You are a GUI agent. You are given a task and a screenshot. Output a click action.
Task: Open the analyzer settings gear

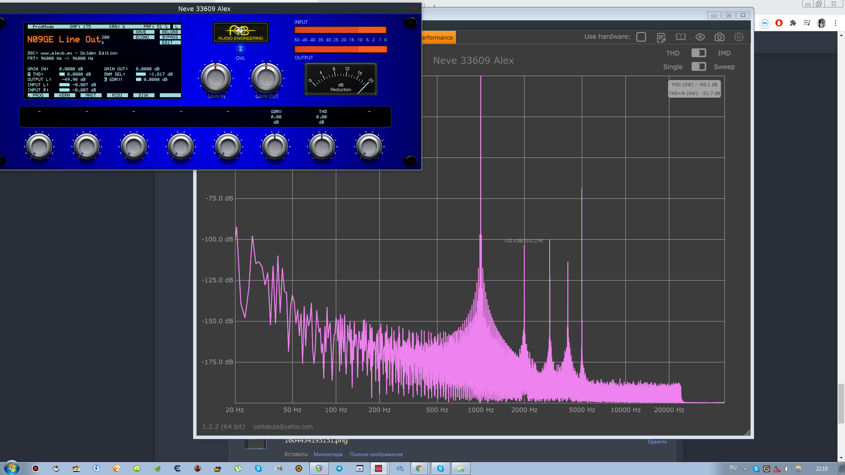(x=739, y=37)
